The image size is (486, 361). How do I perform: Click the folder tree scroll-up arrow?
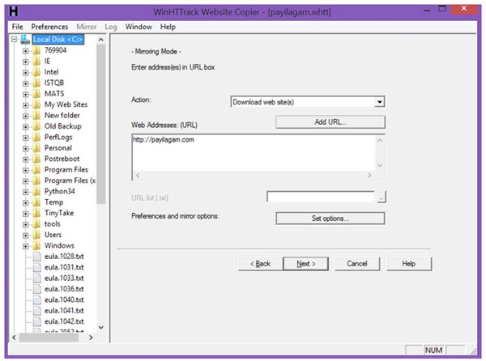[100, 40]
